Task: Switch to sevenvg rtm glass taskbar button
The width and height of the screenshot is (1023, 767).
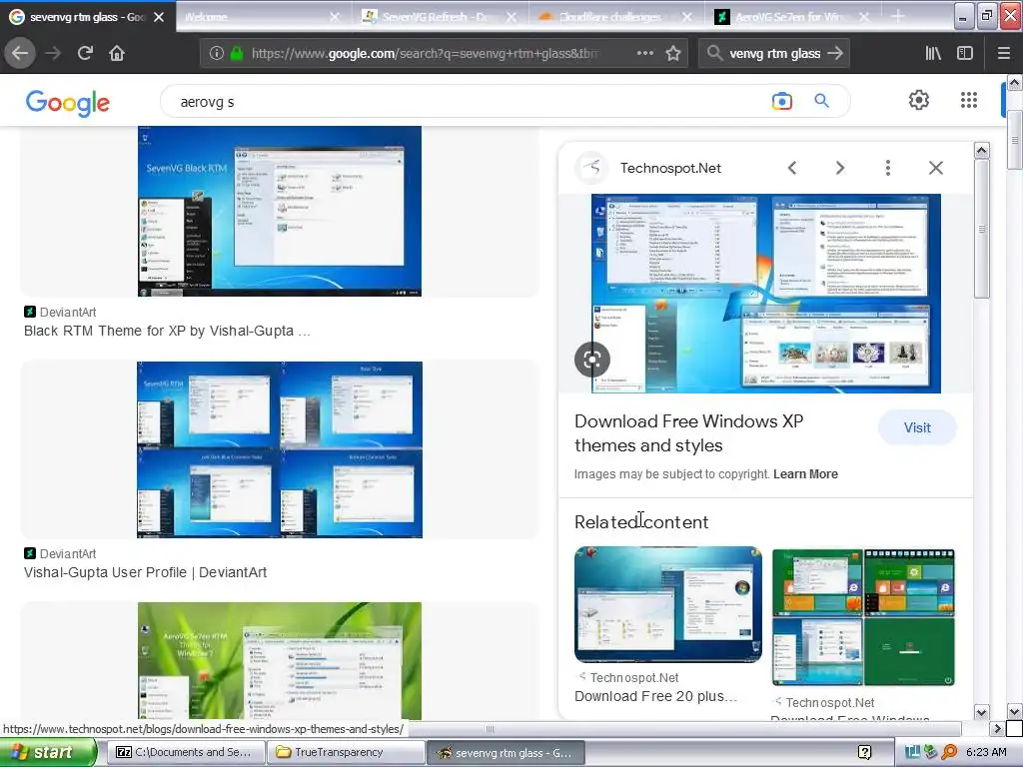Action: click(506, 753)
